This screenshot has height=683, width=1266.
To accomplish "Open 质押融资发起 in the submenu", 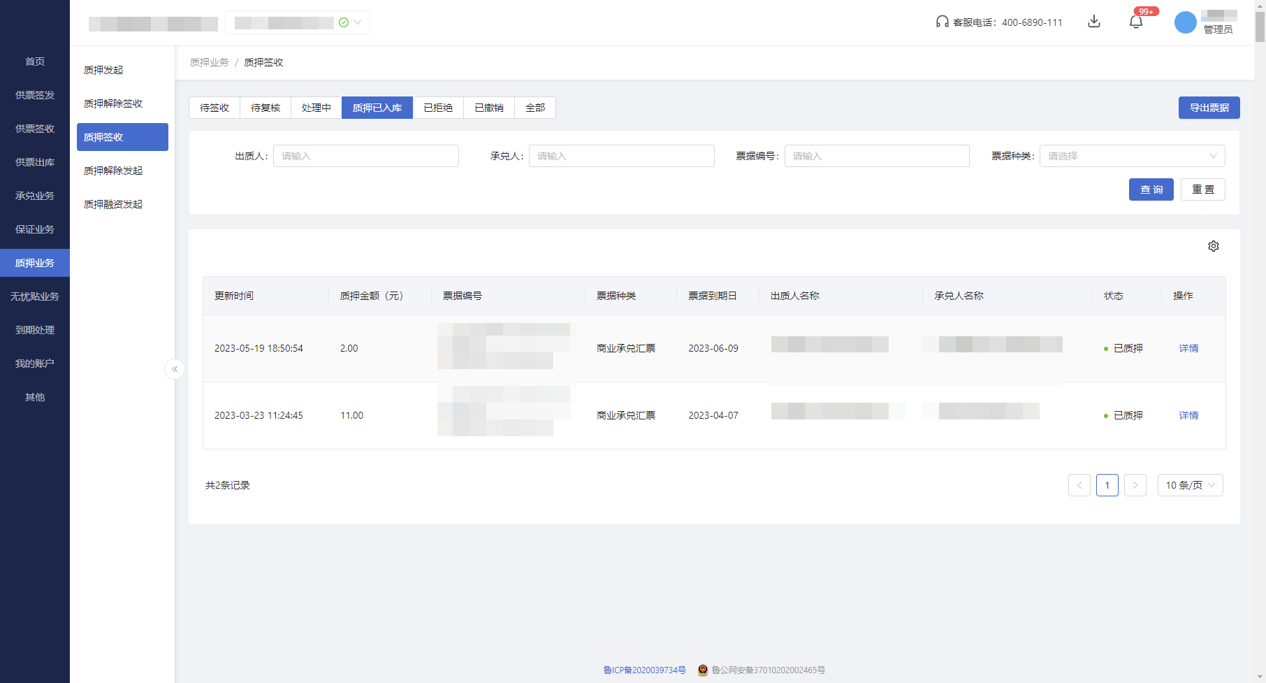I will (113, 204).
